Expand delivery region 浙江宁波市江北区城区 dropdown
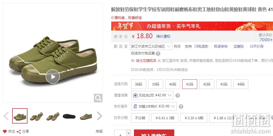The width and height of the screenshot is (273, 136). (151, 46)
